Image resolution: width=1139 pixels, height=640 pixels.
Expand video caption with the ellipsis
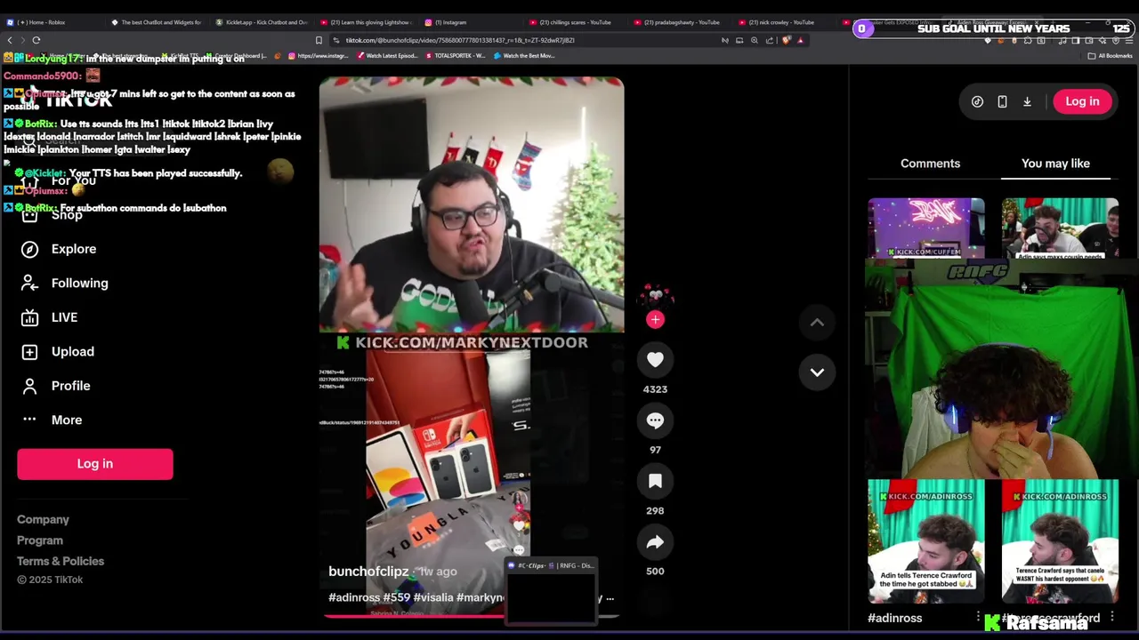pos(610,598)
